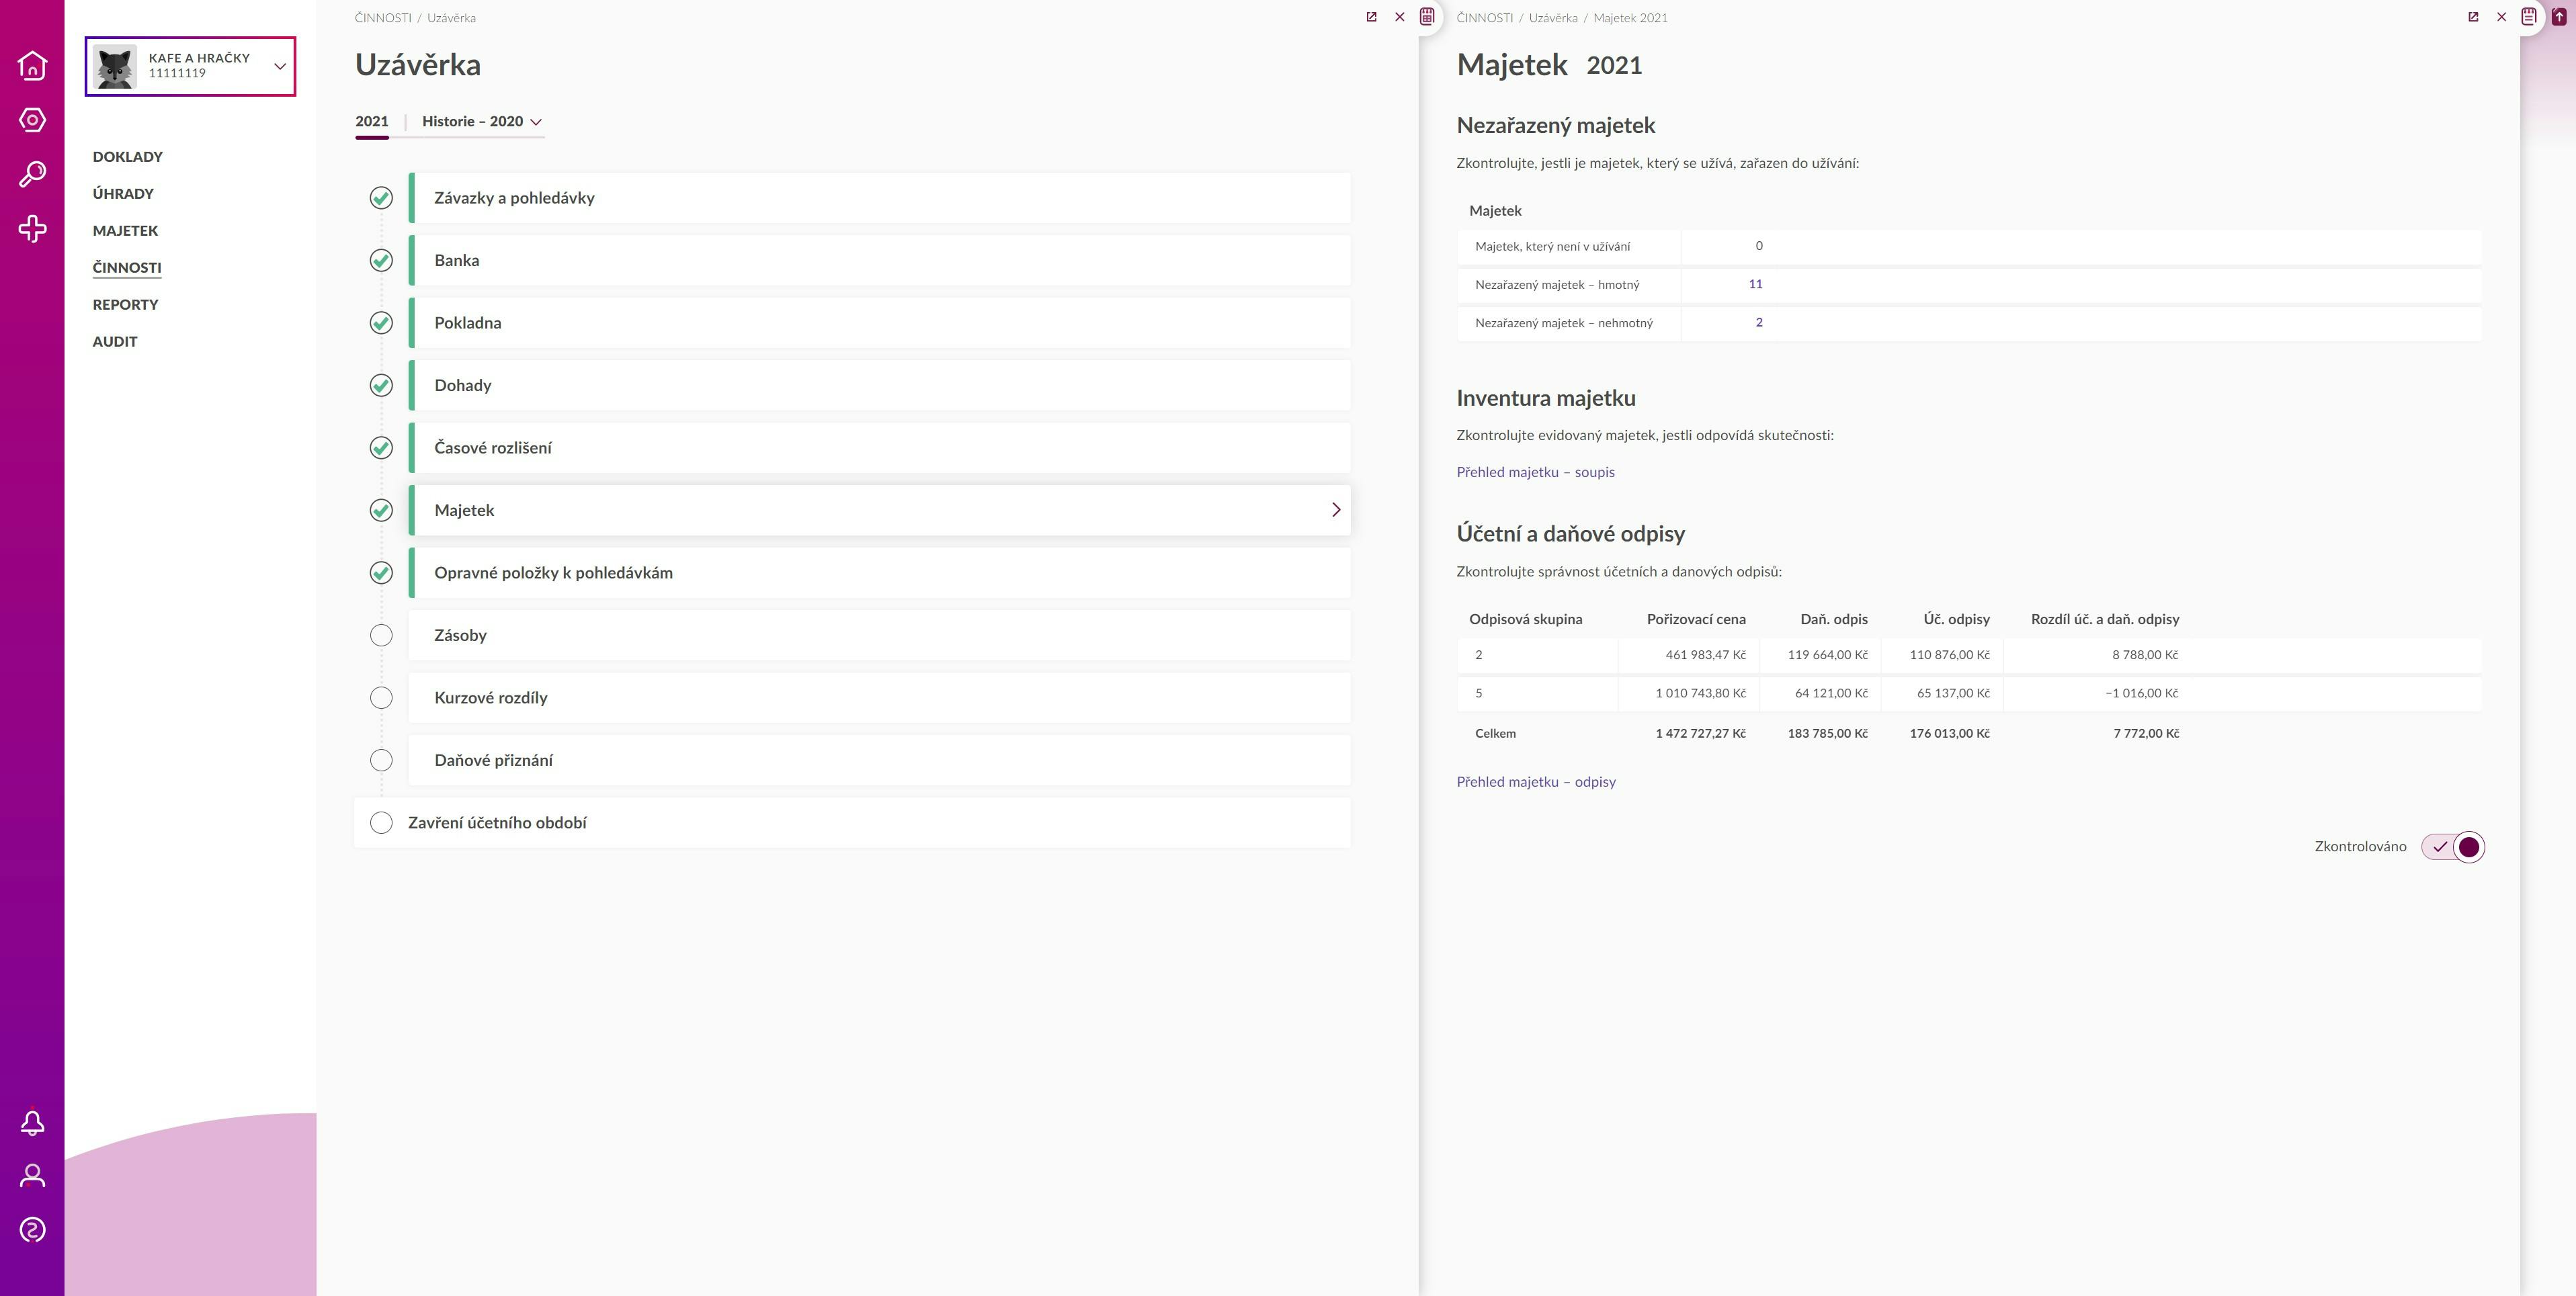
Task: Open Přehled majetku – odpisy link
Action: point(1535,782)
